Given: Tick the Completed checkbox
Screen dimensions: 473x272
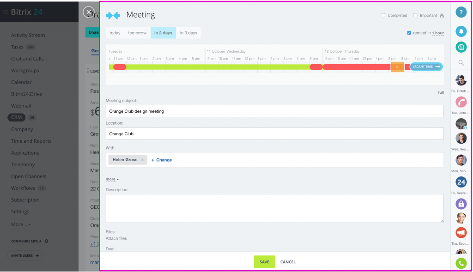Looking at the screenshot, I should [383, 15].
